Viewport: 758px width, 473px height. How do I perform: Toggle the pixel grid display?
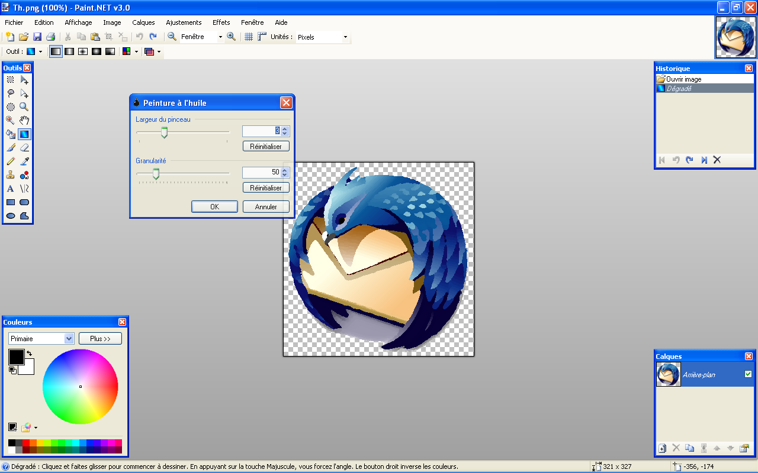[249, 37]
